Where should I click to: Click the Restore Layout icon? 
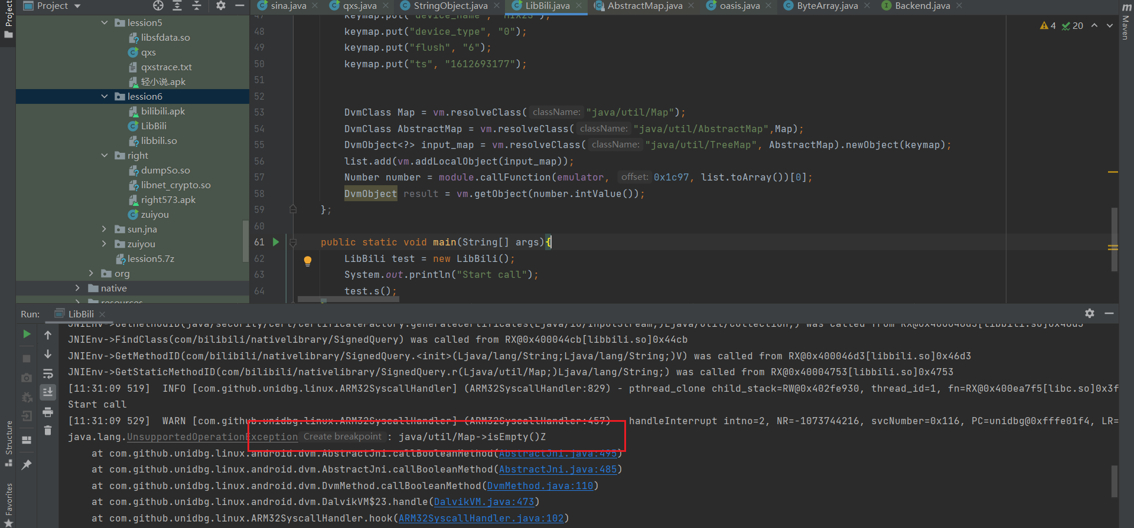pos(27,440)
